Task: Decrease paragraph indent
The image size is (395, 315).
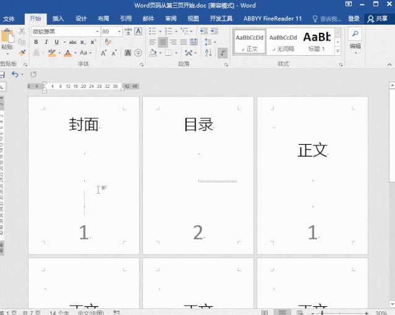Action: [x=204, y=32]
